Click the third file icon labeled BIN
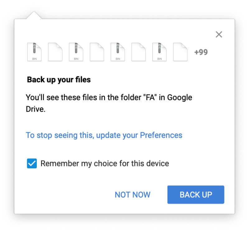 (76, 52)
